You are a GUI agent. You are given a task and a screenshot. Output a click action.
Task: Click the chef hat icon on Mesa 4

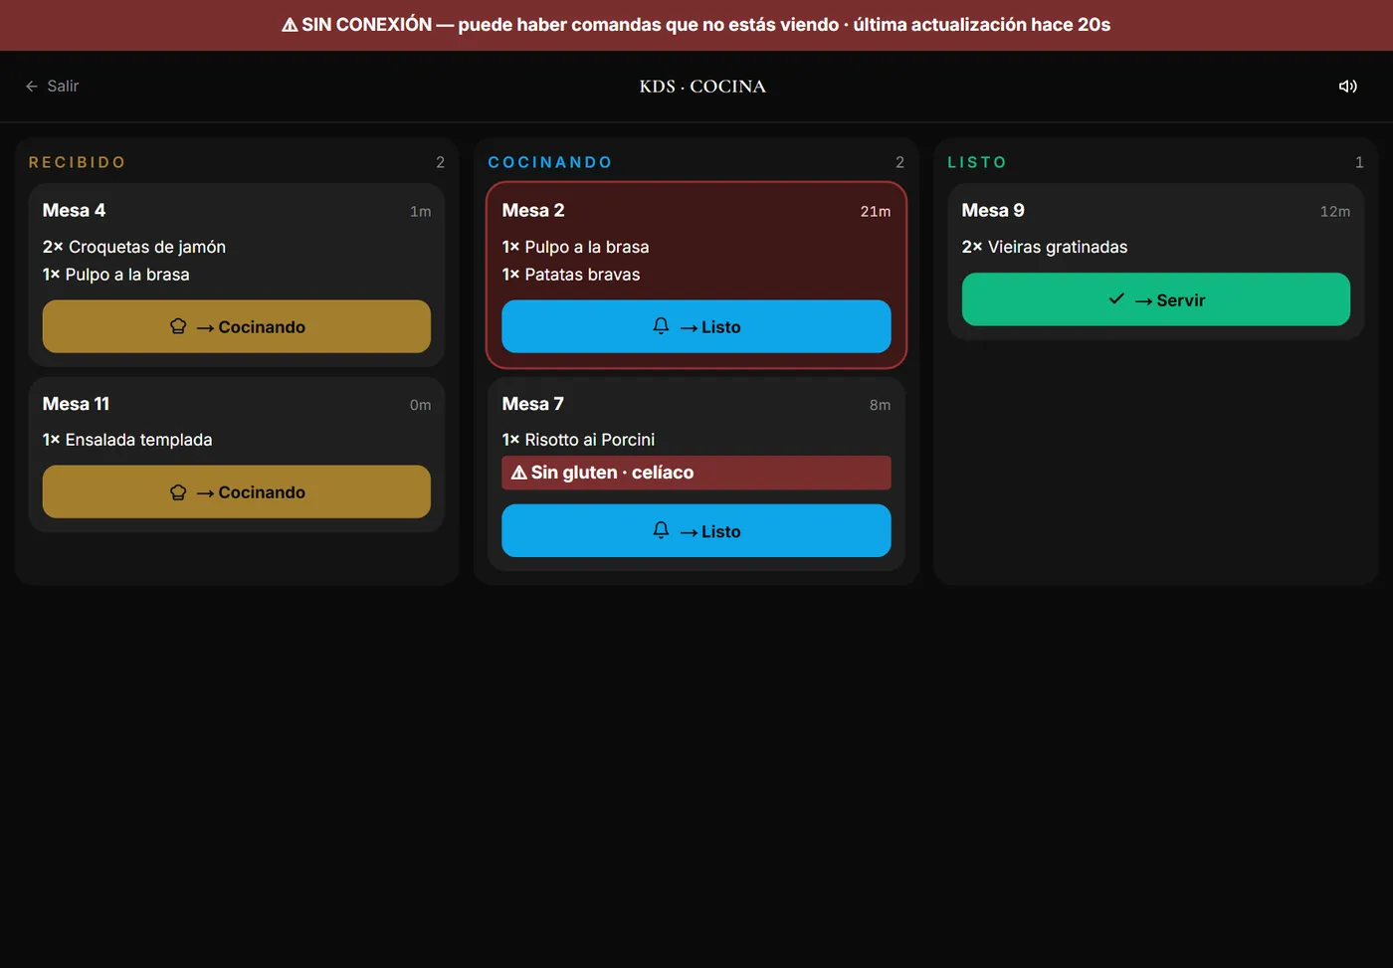pos(178,326)
